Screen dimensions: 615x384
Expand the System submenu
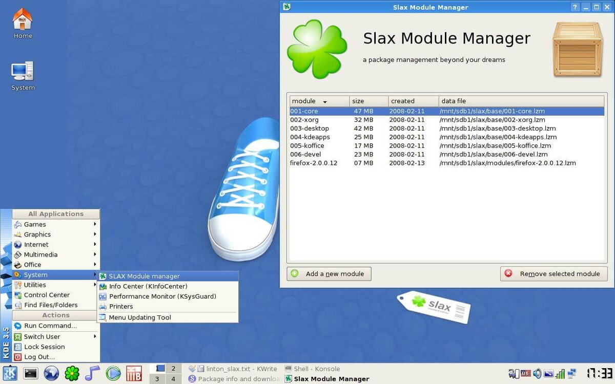(x=55, y=275)
